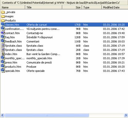Click the 11KB size of feedback.htm
The width and height of the screenshot is (128, 118).
78,41
